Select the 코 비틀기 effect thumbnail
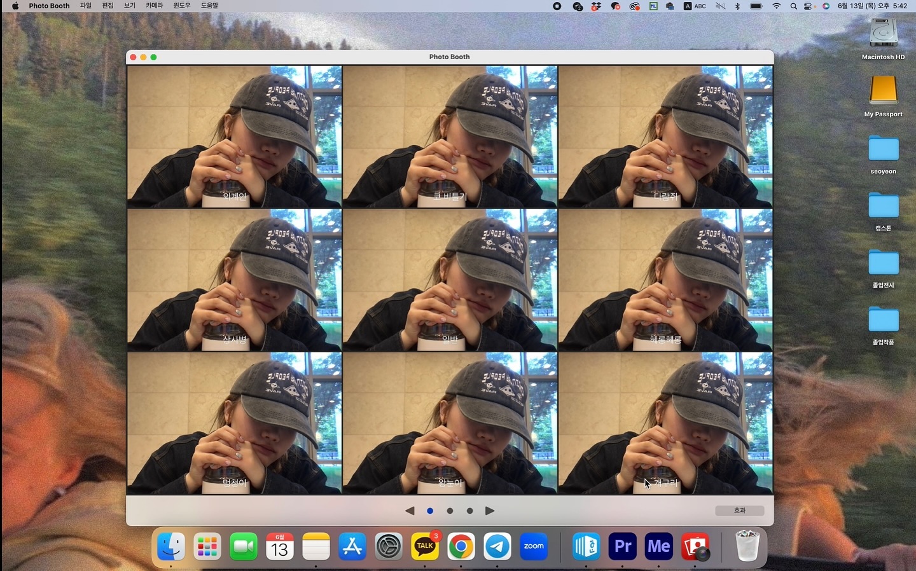The width and height of the screenshot is (916, 571). (x=450, y=137)
